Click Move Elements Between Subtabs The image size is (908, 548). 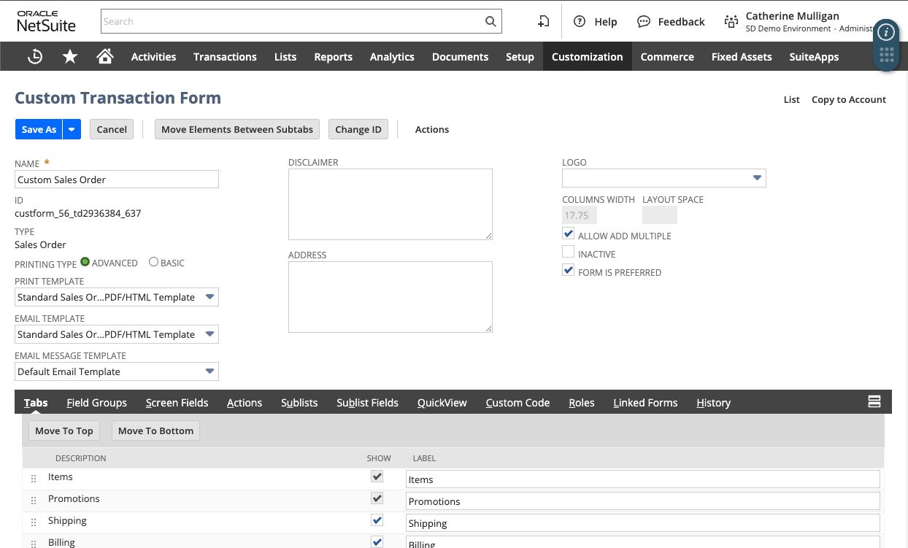click(237, 129)
